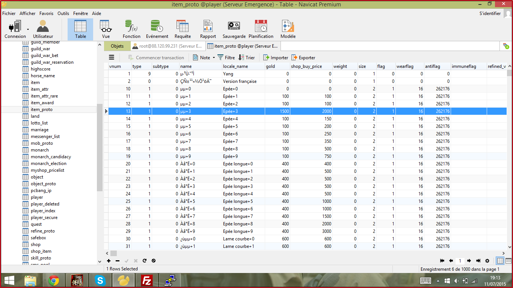Switch to grid view icon
This screenshot has width=513, height=288.
click(x=500, y=261)
